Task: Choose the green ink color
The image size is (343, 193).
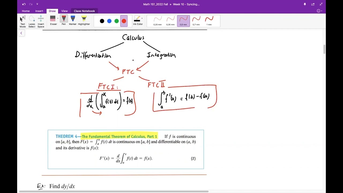Action: point(117,21)
